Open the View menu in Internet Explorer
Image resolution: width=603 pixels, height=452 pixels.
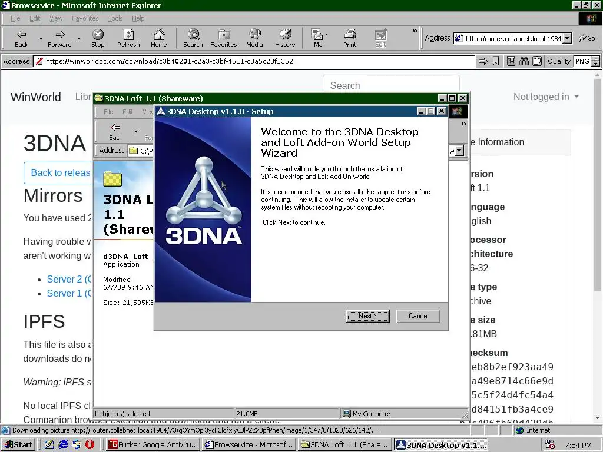[x=56, y=18]
